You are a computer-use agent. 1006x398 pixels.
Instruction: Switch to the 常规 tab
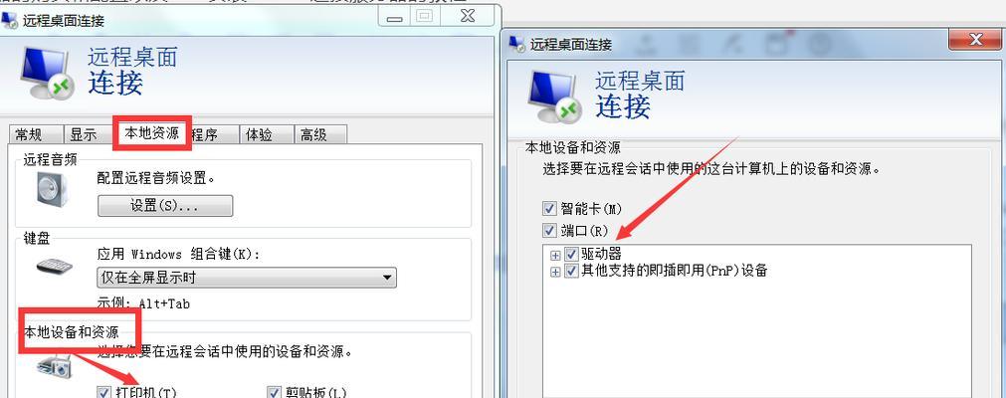(x=28, y=134)
